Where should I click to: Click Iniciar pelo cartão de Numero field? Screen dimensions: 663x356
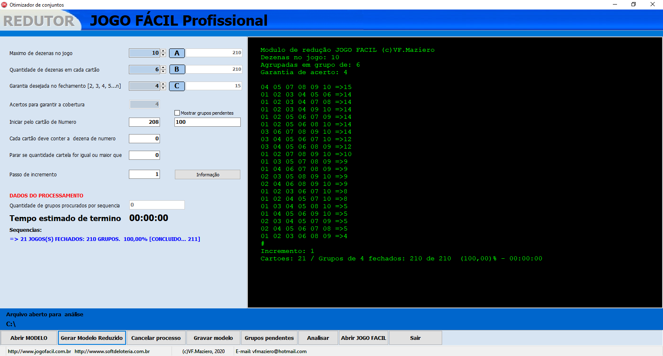144,122
